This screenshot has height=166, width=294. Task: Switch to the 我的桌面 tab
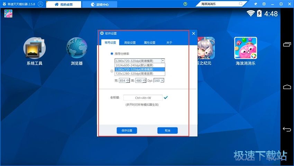click(64, 4)
